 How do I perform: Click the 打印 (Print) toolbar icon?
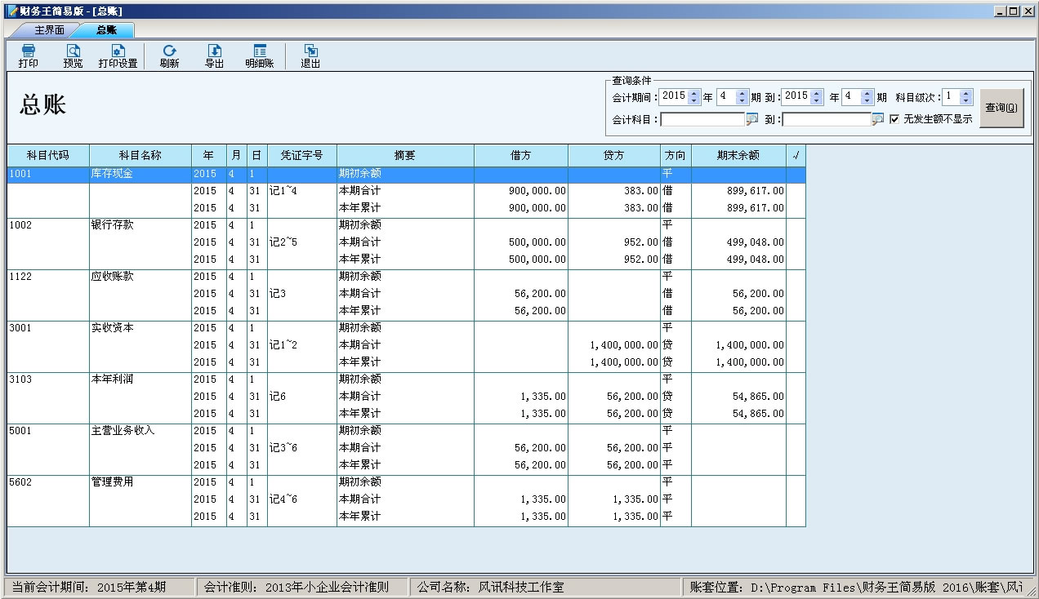[x=28, y=55]
